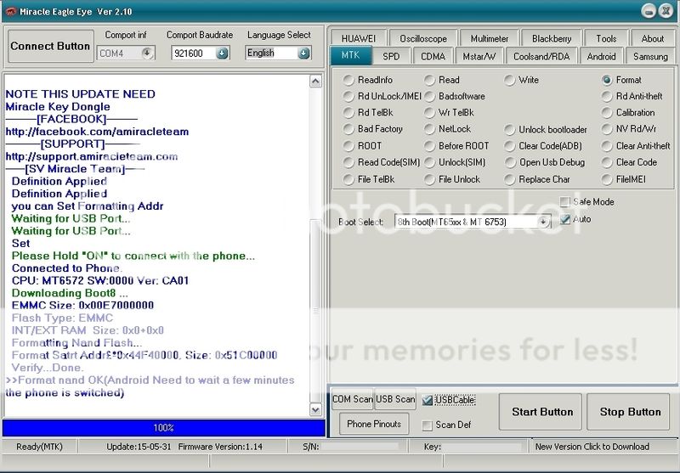Viewport: 680px width, 473px height.
Task: Select the Coolsand/RDA tab
Action: 541,56
